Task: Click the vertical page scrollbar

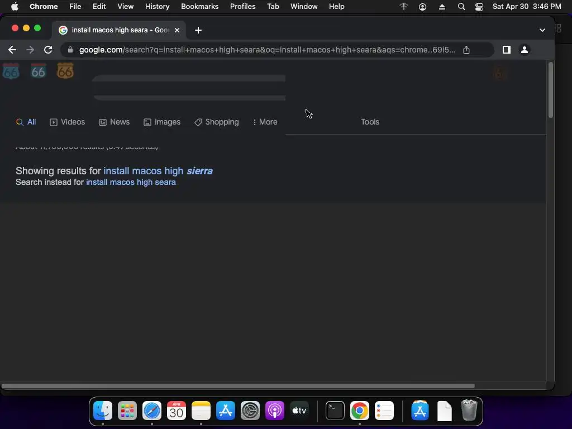Action: coord(550,90)
